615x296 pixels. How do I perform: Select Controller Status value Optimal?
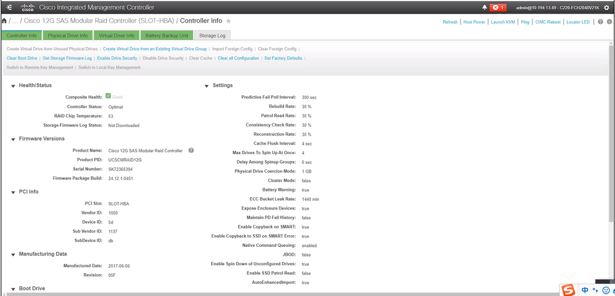pyautogui.click(x=116, y=107)
